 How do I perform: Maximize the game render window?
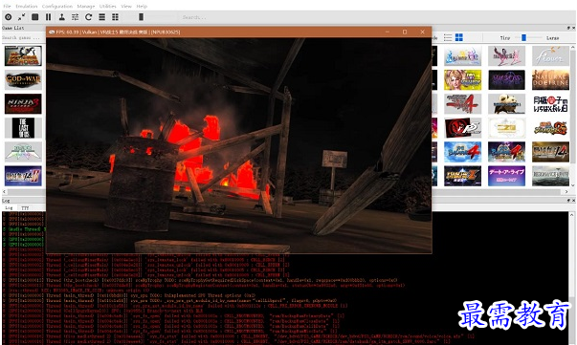[x=405, y=32]
